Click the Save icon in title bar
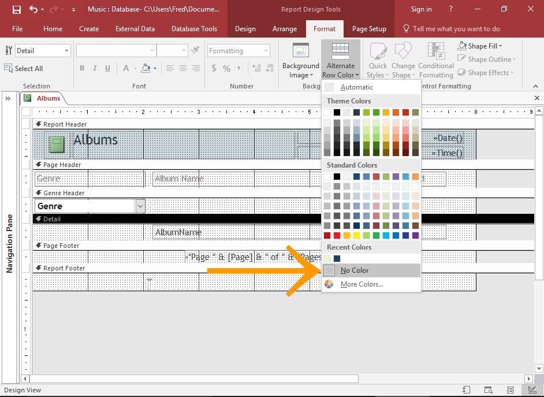Viewport: 544px width, 397px height. tap(16, 9)
